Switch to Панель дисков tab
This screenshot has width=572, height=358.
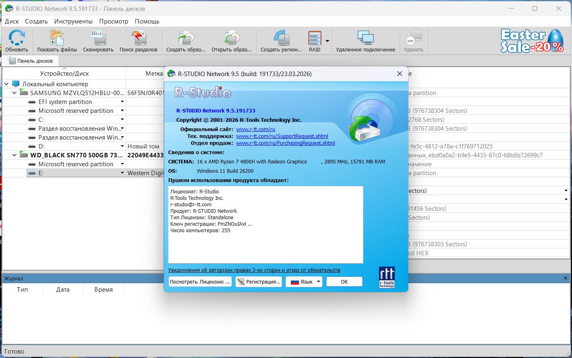(31, 61)
